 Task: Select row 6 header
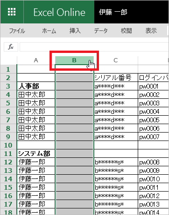8,111
